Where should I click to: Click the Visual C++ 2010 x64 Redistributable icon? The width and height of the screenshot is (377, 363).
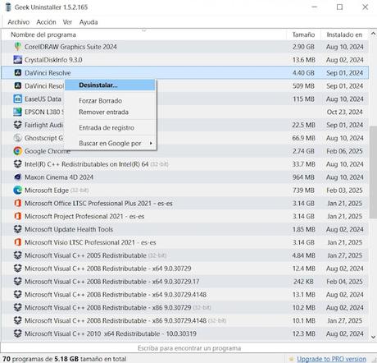(x=18, y=333)
